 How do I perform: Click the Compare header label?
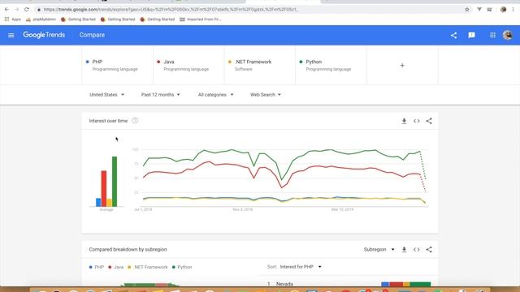pos(92,35)
